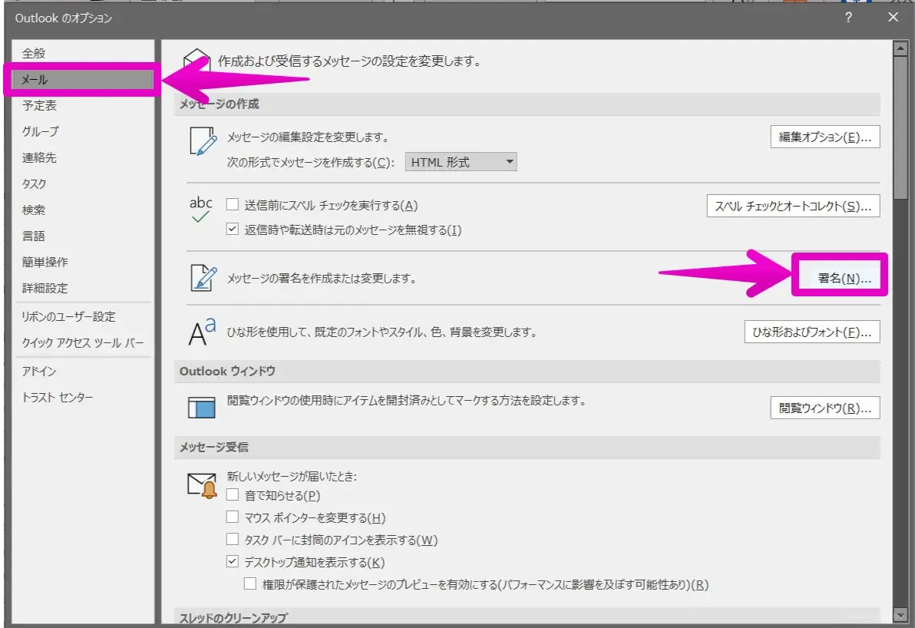Screen dimensions: 915x628
Task: Open 詳細設定 options category
Action: tap(82, 288)
